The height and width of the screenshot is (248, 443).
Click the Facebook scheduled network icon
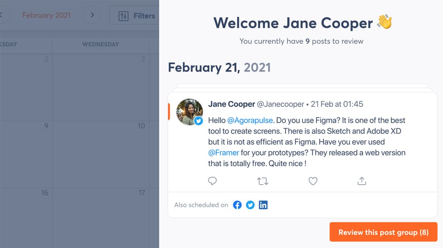pyautogui.click(x=237, y=205)
